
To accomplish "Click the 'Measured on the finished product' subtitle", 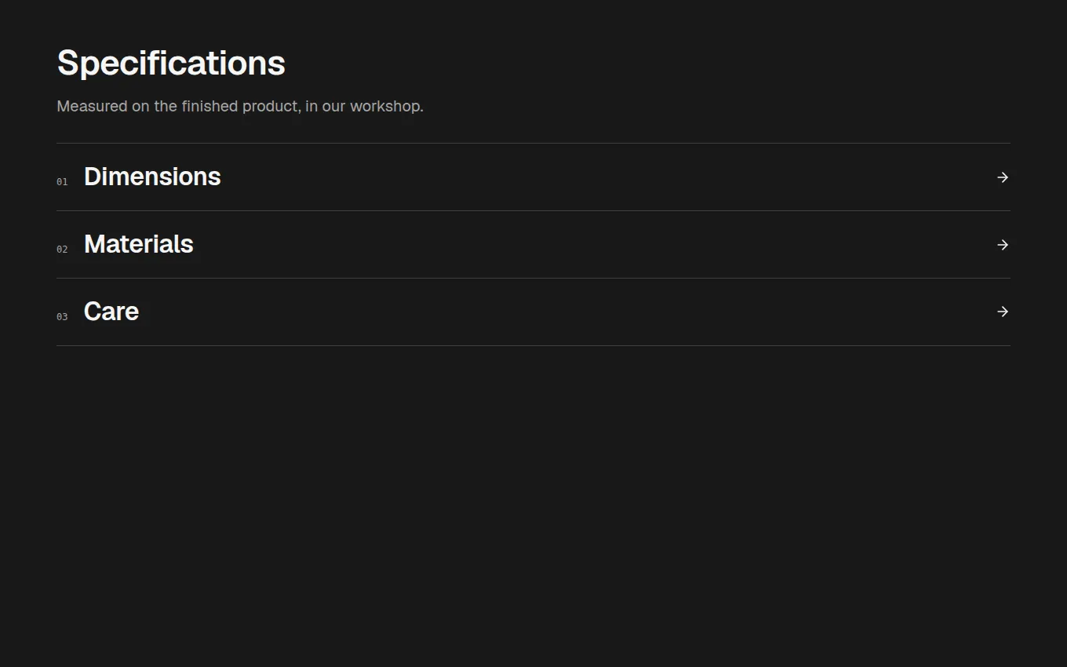I will click(240, 106).
